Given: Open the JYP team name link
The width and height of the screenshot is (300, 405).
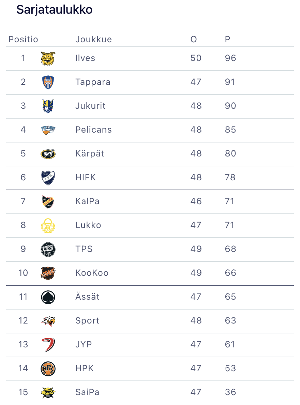Looking at the screenshot, I should (x=84, y=345).
